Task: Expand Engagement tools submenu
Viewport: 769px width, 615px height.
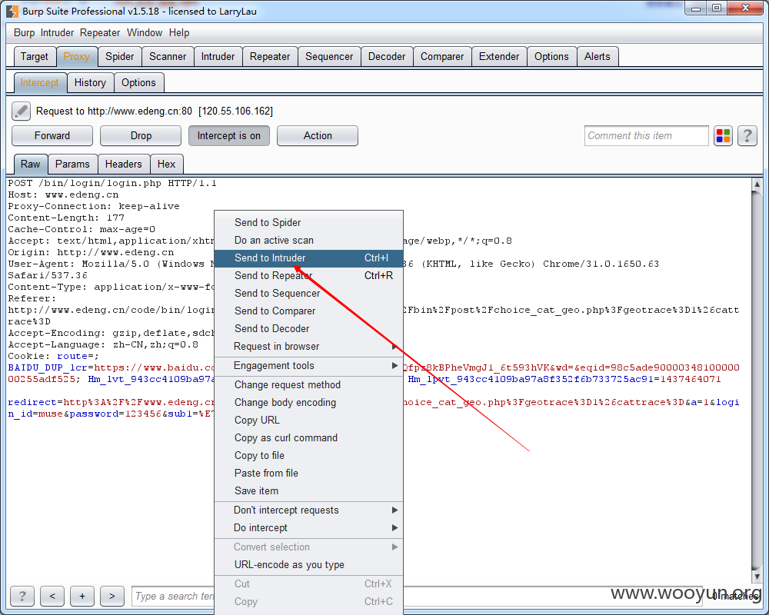Action: (308, 365)
